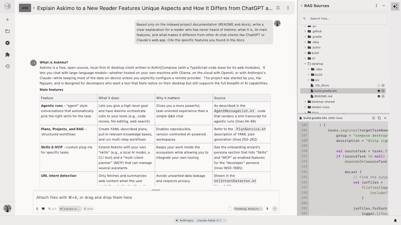
Task: Click the message input text area
Action: 156,197
